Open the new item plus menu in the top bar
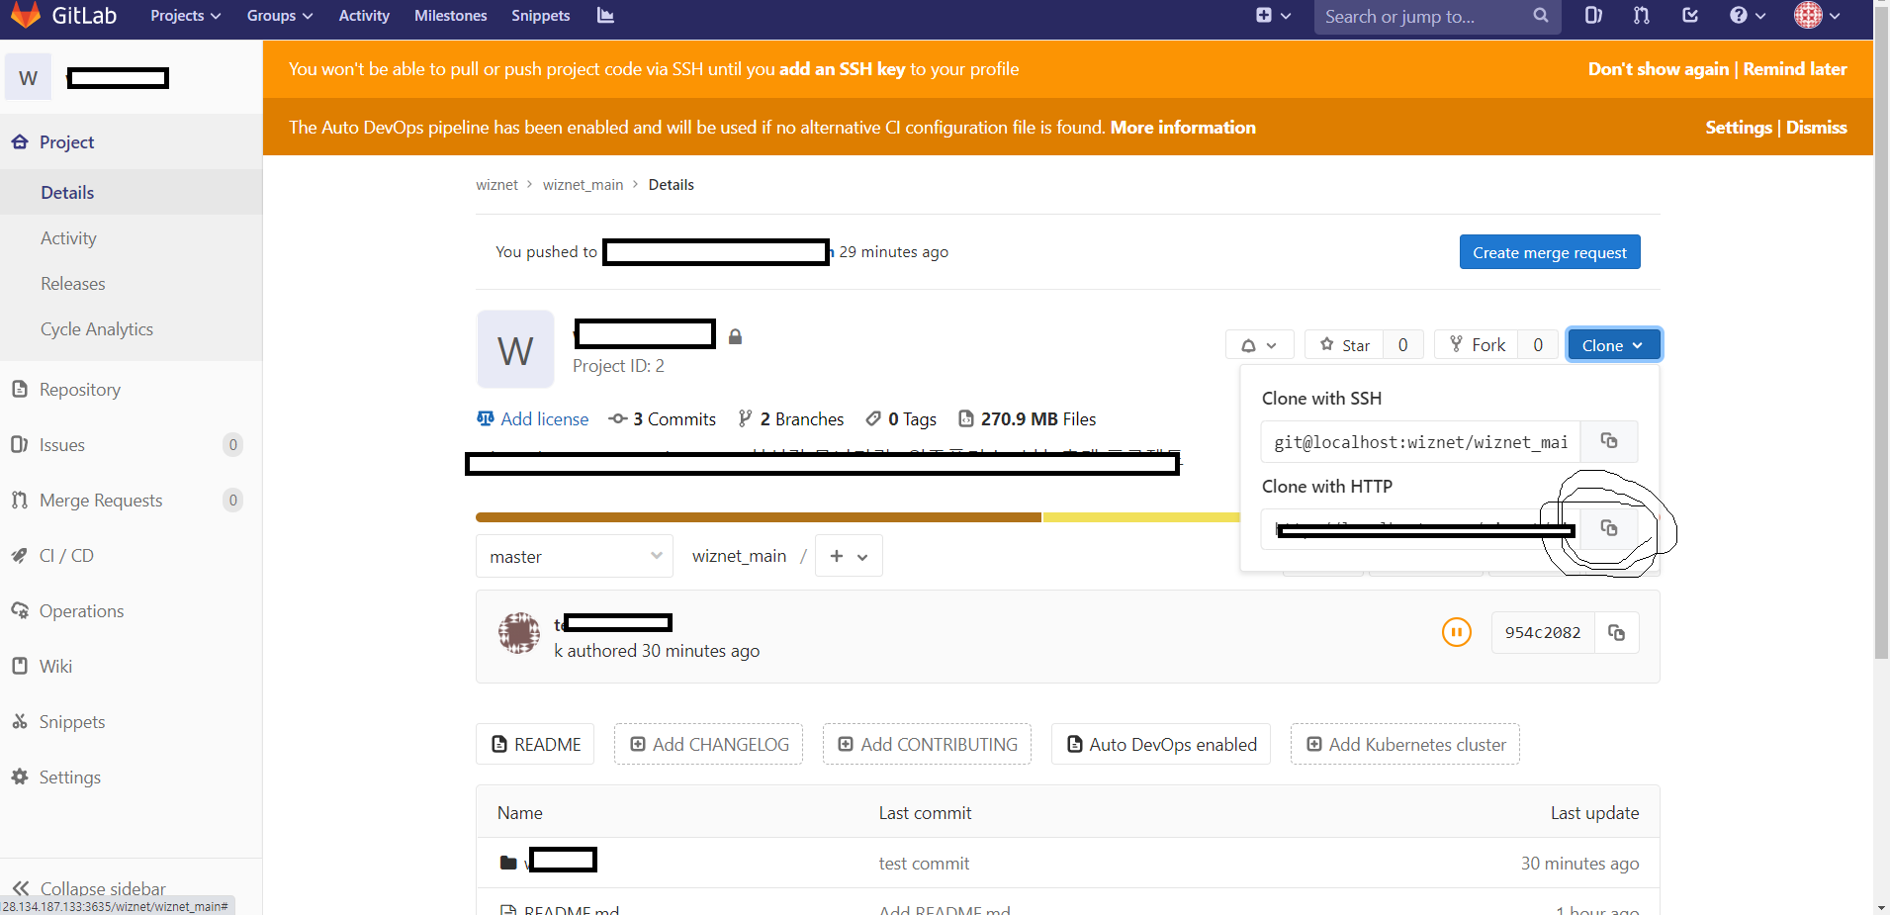This screenshot has height=915, width=1890. [1273, 16]
